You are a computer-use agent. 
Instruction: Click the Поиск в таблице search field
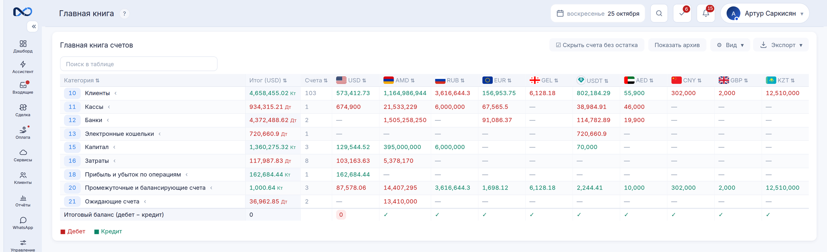coord(139,64)
